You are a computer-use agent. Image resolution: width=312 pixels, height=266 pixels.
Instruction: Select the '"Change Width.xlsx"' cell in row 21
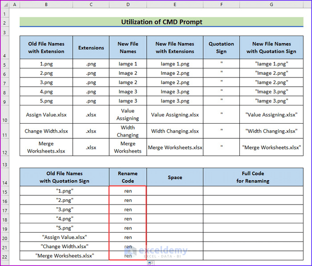(x=64, y=246)
